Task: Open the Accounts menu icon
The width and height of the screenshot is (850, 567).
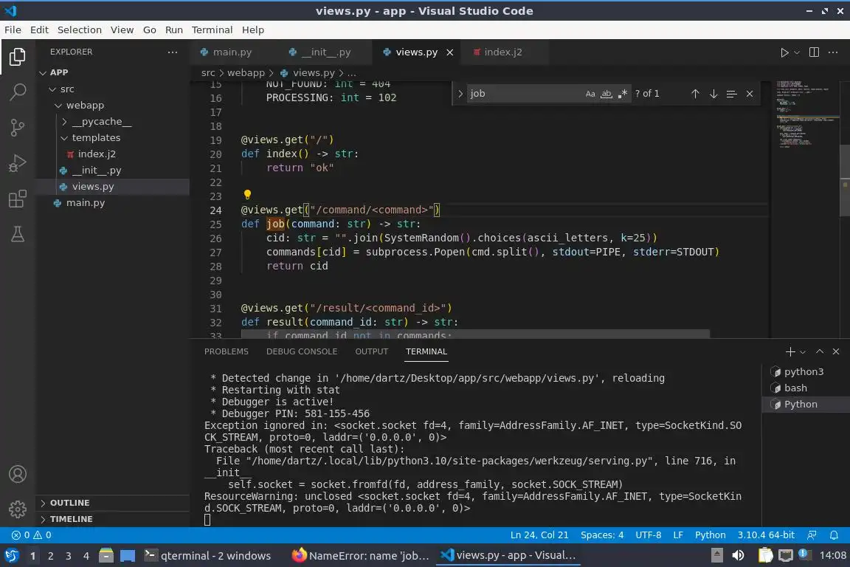Action: (18, 474)
